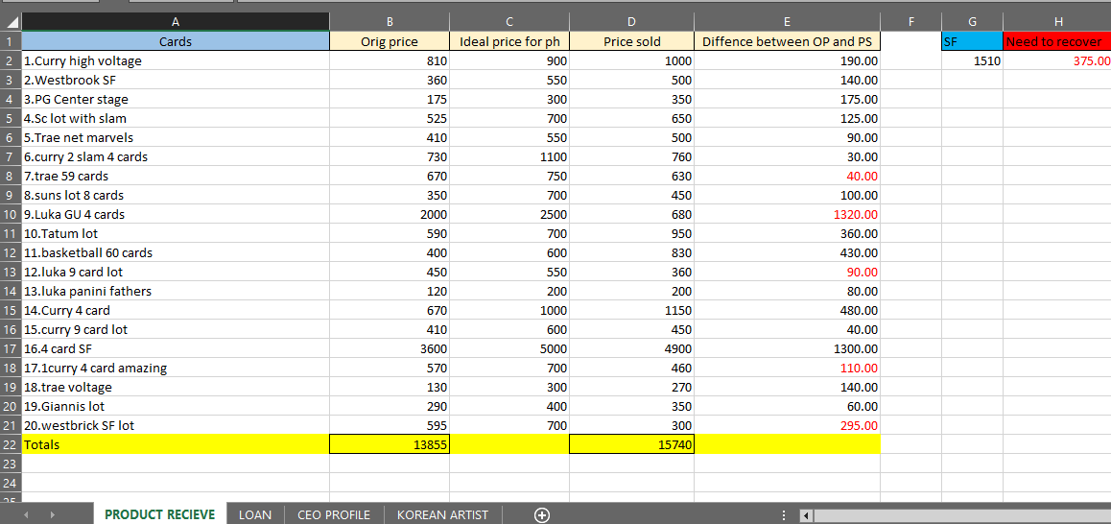
Task: Click the horizontal scrollbar left arrow
Action: [x=806, y=514]
